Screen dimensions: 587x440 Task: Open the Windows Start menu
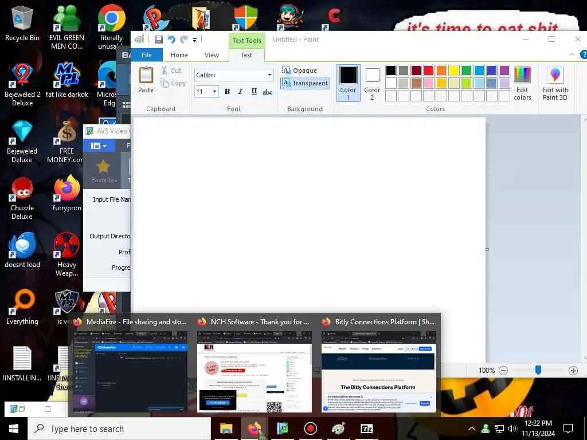[14, 429]
